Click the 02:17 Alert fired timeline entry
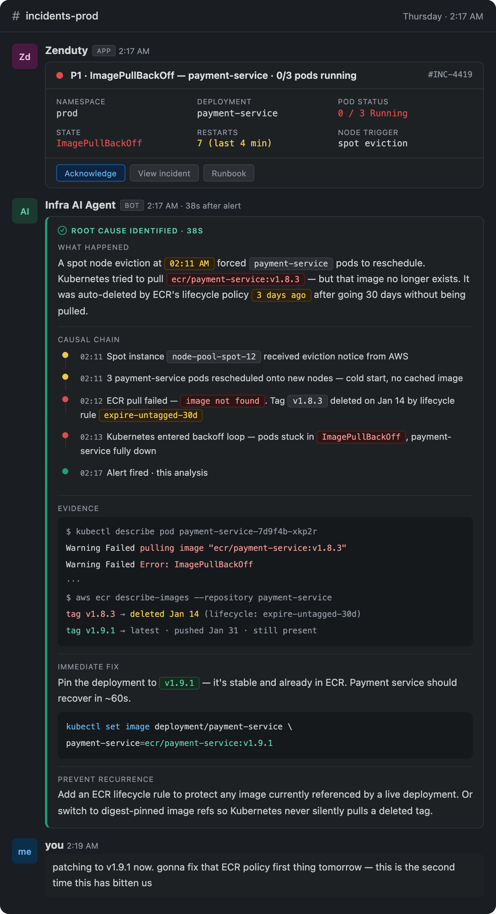 point(144,473)
